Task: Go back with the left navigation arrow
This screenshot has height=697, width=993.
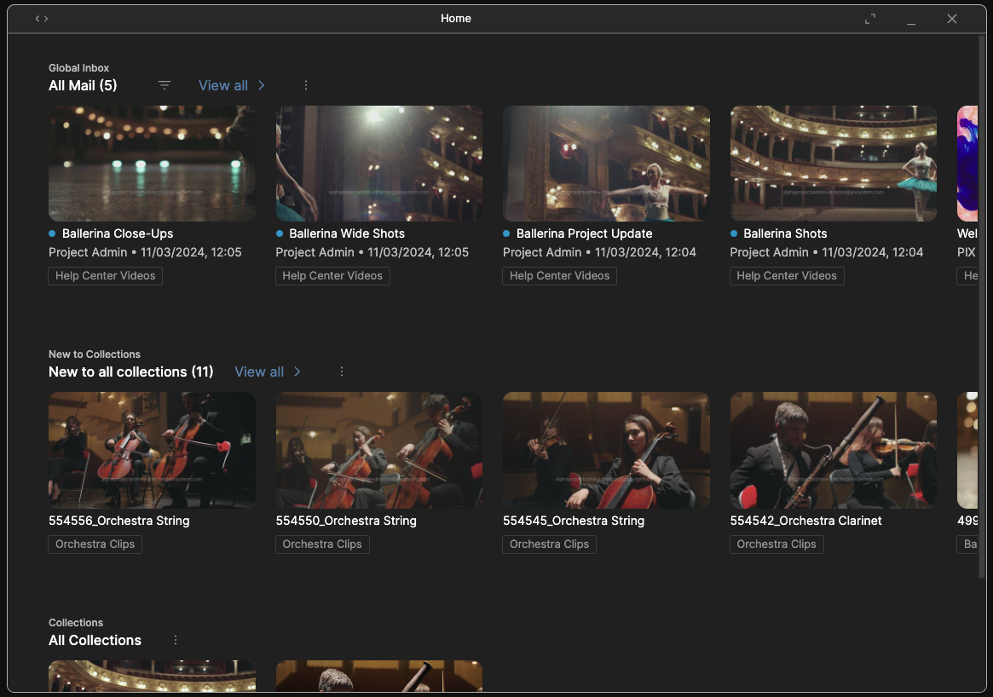Action: pos(38,19)
